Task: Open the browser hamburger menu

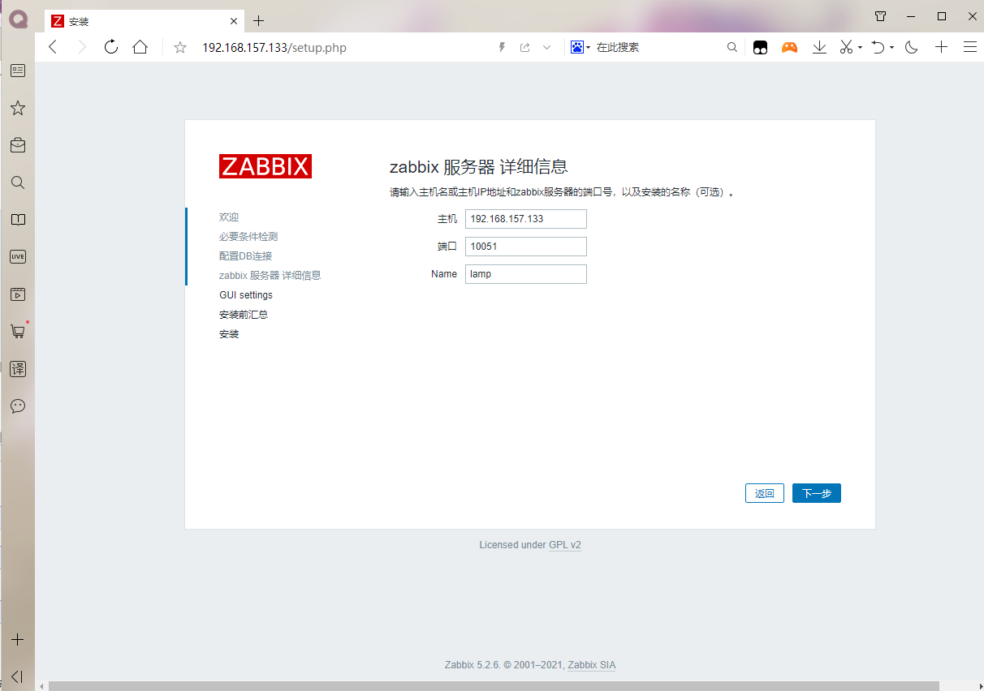Action: tap(969, 47)
